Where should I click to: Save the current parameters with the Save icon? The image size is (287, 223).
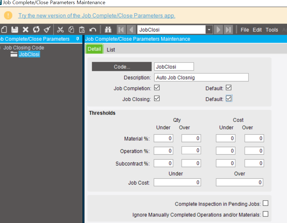(x=14, y=29)
